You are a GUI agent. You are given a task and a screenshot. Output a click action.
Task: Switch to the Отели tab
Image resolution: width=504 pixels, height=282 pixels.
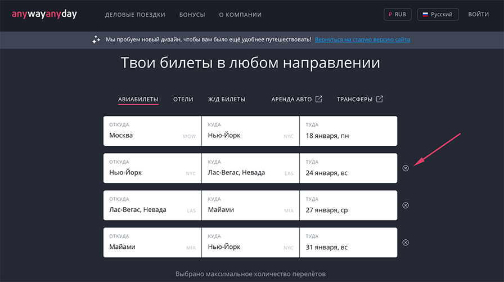pyautogui.click(x=183, y=100)
